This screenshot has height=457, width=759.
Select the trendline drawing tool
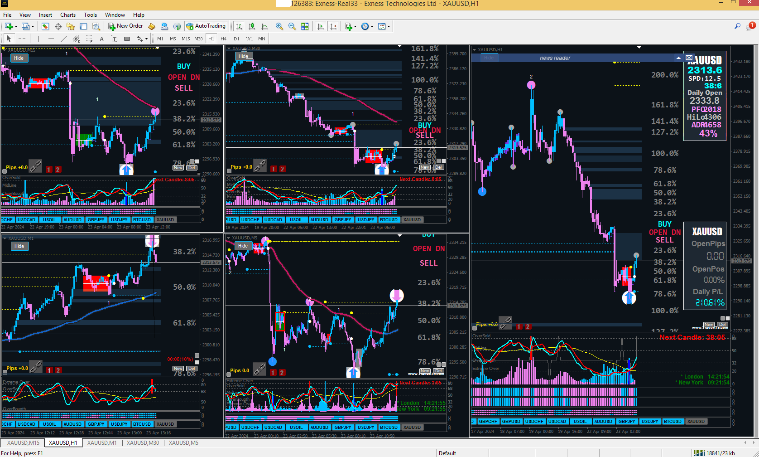[63, 39]
